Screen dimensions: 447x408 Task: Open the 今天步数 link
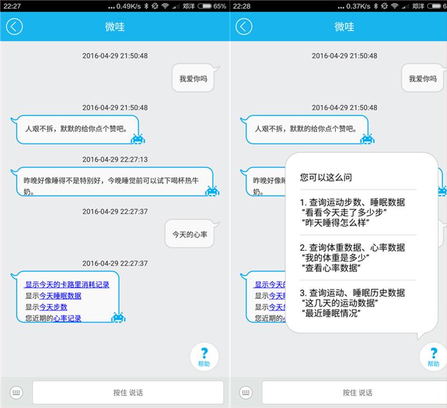pos(53,308)
